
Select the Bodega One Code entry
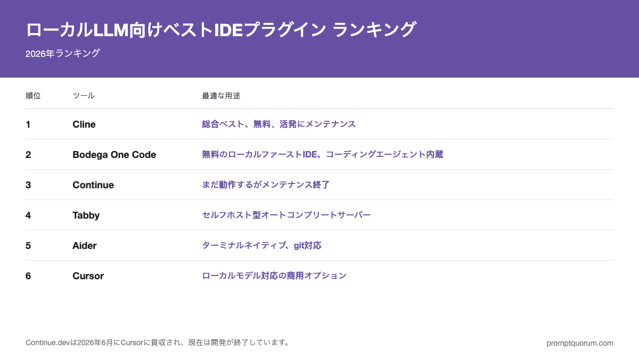click(114, 154)
